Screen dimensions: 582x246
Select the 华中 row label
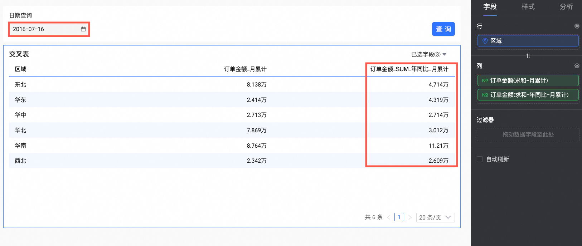pyautogui.click(x=20, y=115)
